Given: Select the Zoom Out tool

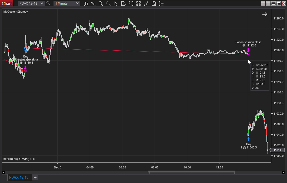Looking at the screenshot, I should click(108, 4).
